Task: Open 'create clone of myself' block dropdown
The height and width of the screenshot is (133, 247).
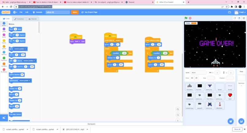Action: 118,40
